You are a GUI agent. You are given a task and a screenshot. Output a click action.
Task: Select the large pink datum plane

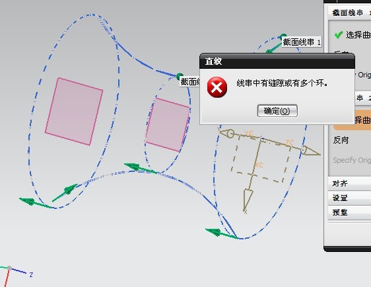[x=74, y=111]
